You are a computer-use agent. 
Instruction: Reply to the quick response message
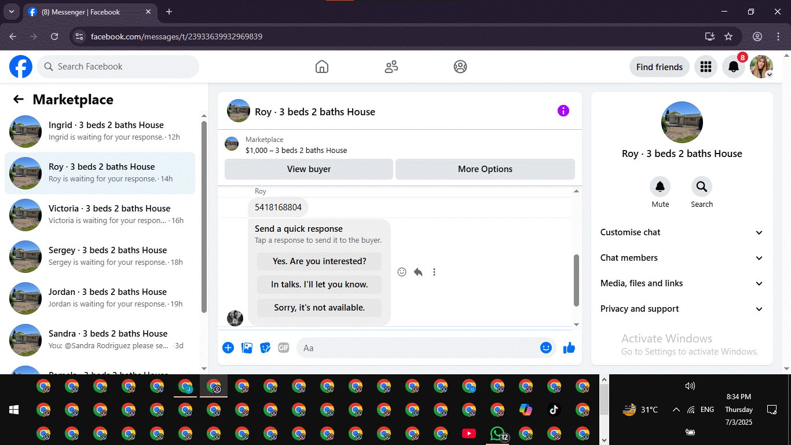[418, 272]
